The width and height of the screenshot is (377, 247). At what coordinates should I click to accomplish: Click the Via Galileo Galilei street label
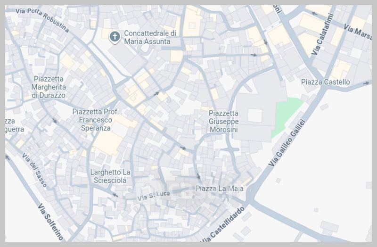click(287, 143)
